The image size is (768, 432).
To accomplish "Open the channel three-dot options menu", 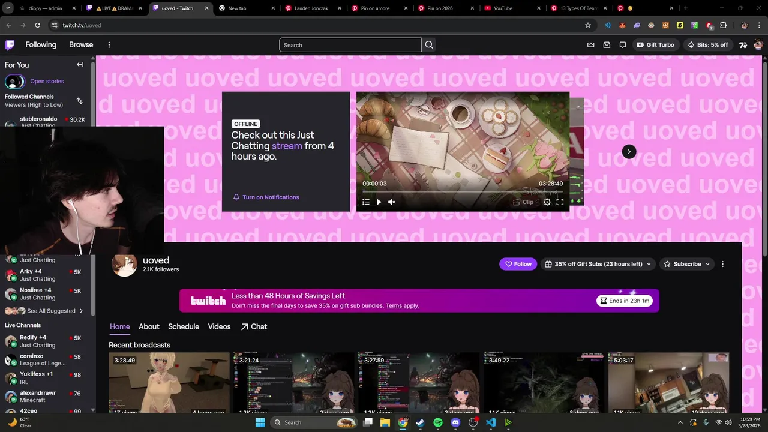I will point(722,264).
